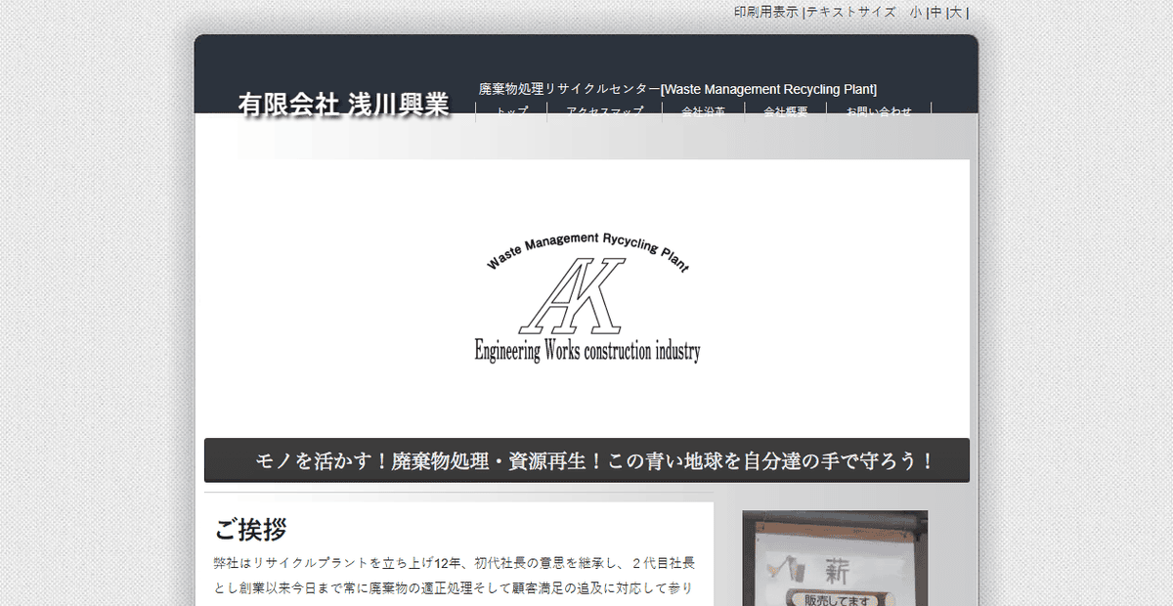Click the Engineering Works construction industry text
Image resolution: width=1173 pixels, height=606 pixels.
click(588, 347)
